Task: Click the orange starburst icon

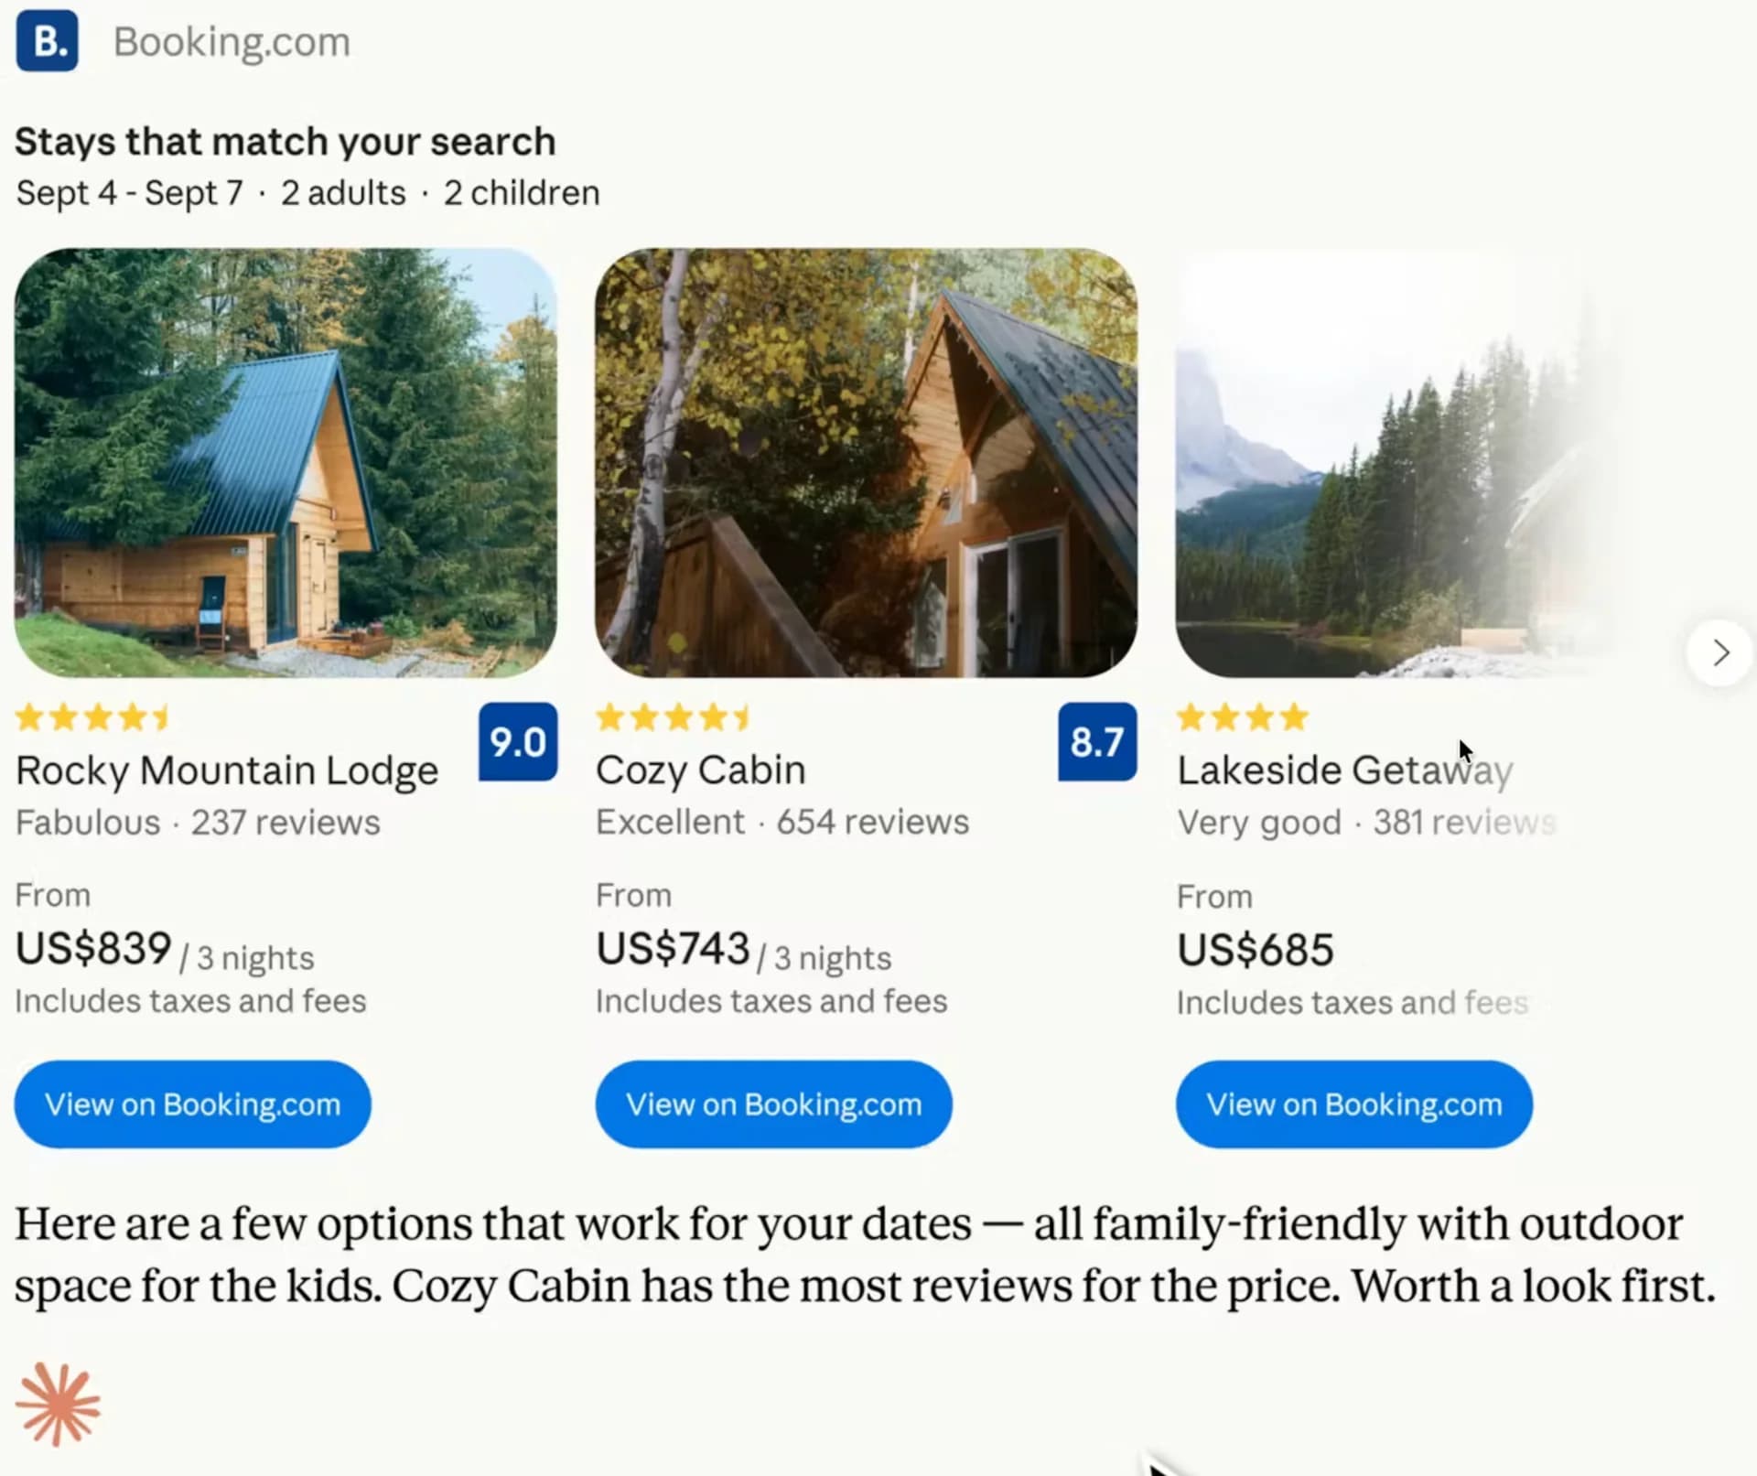Action: point(58,1405)
